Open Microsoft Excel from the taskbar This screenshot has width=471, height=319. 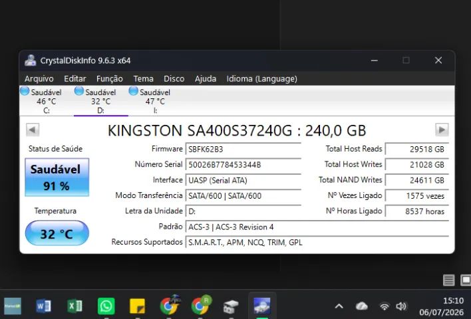click(x=75, y=306)
